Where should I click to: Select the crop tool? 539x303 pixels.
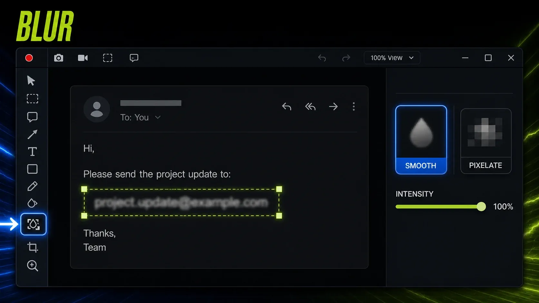click(x=33, y=247)
